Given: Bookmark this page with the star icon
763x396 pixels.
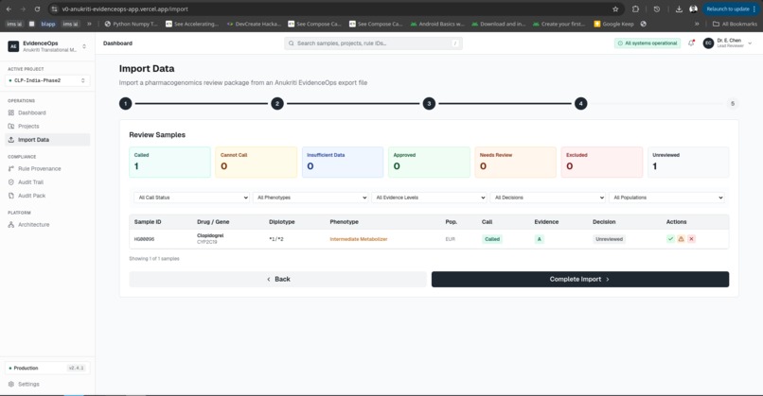Looking at the screenshot, I should (x=615, y=9).
